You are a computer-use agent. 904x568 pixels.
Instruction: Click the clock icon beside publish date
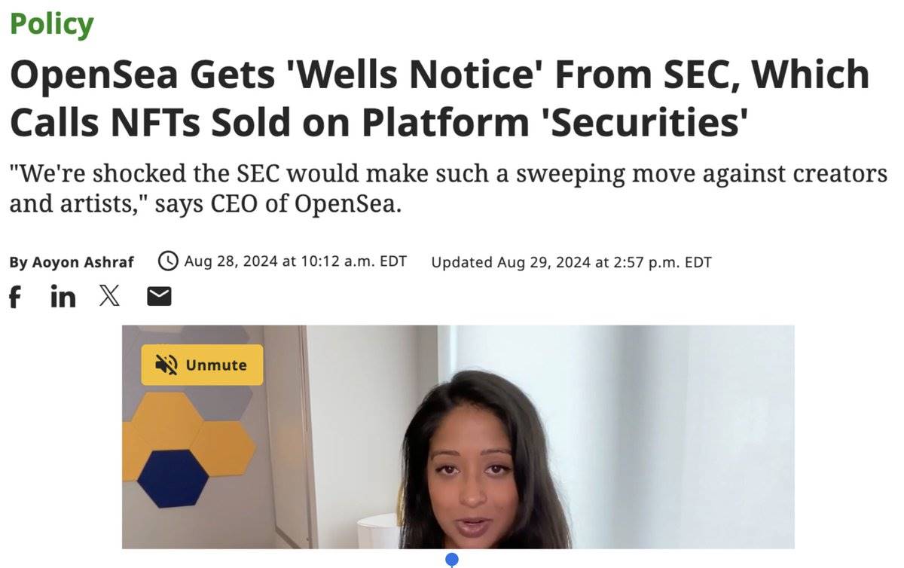point(168,261)
